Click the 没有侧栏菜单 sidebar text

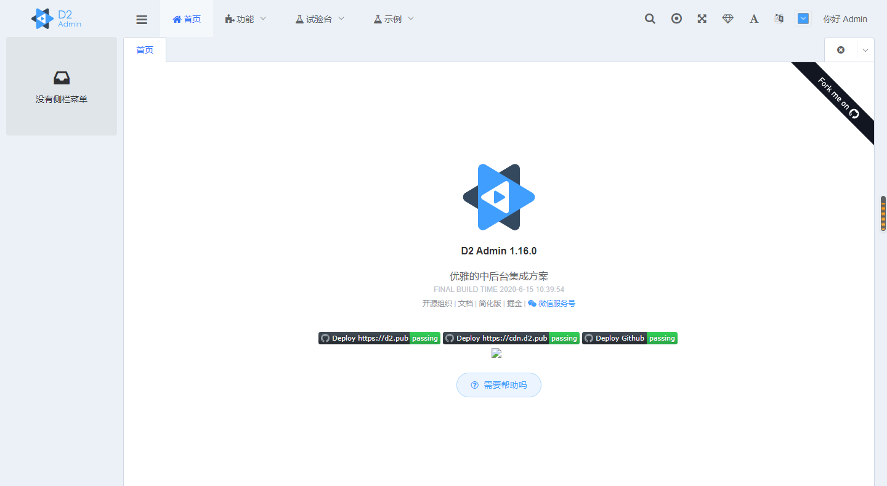coord(62,99)
